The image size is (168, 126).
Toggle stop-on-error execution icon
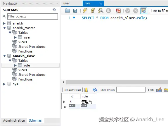click(118, 11)
